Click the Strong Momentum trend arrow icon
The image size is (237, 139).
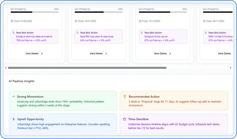pyautogui.click(x=14, y=97)
